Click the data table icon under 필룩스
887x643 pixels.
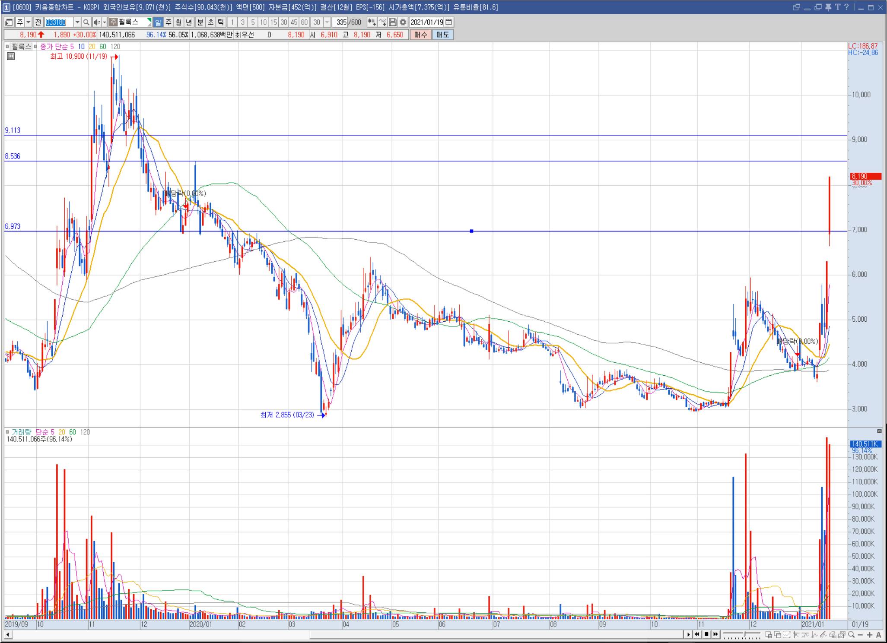pos(11,56)
